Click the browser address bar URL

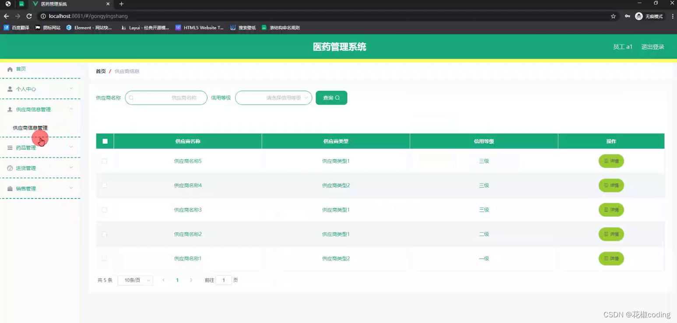[88, 16]
